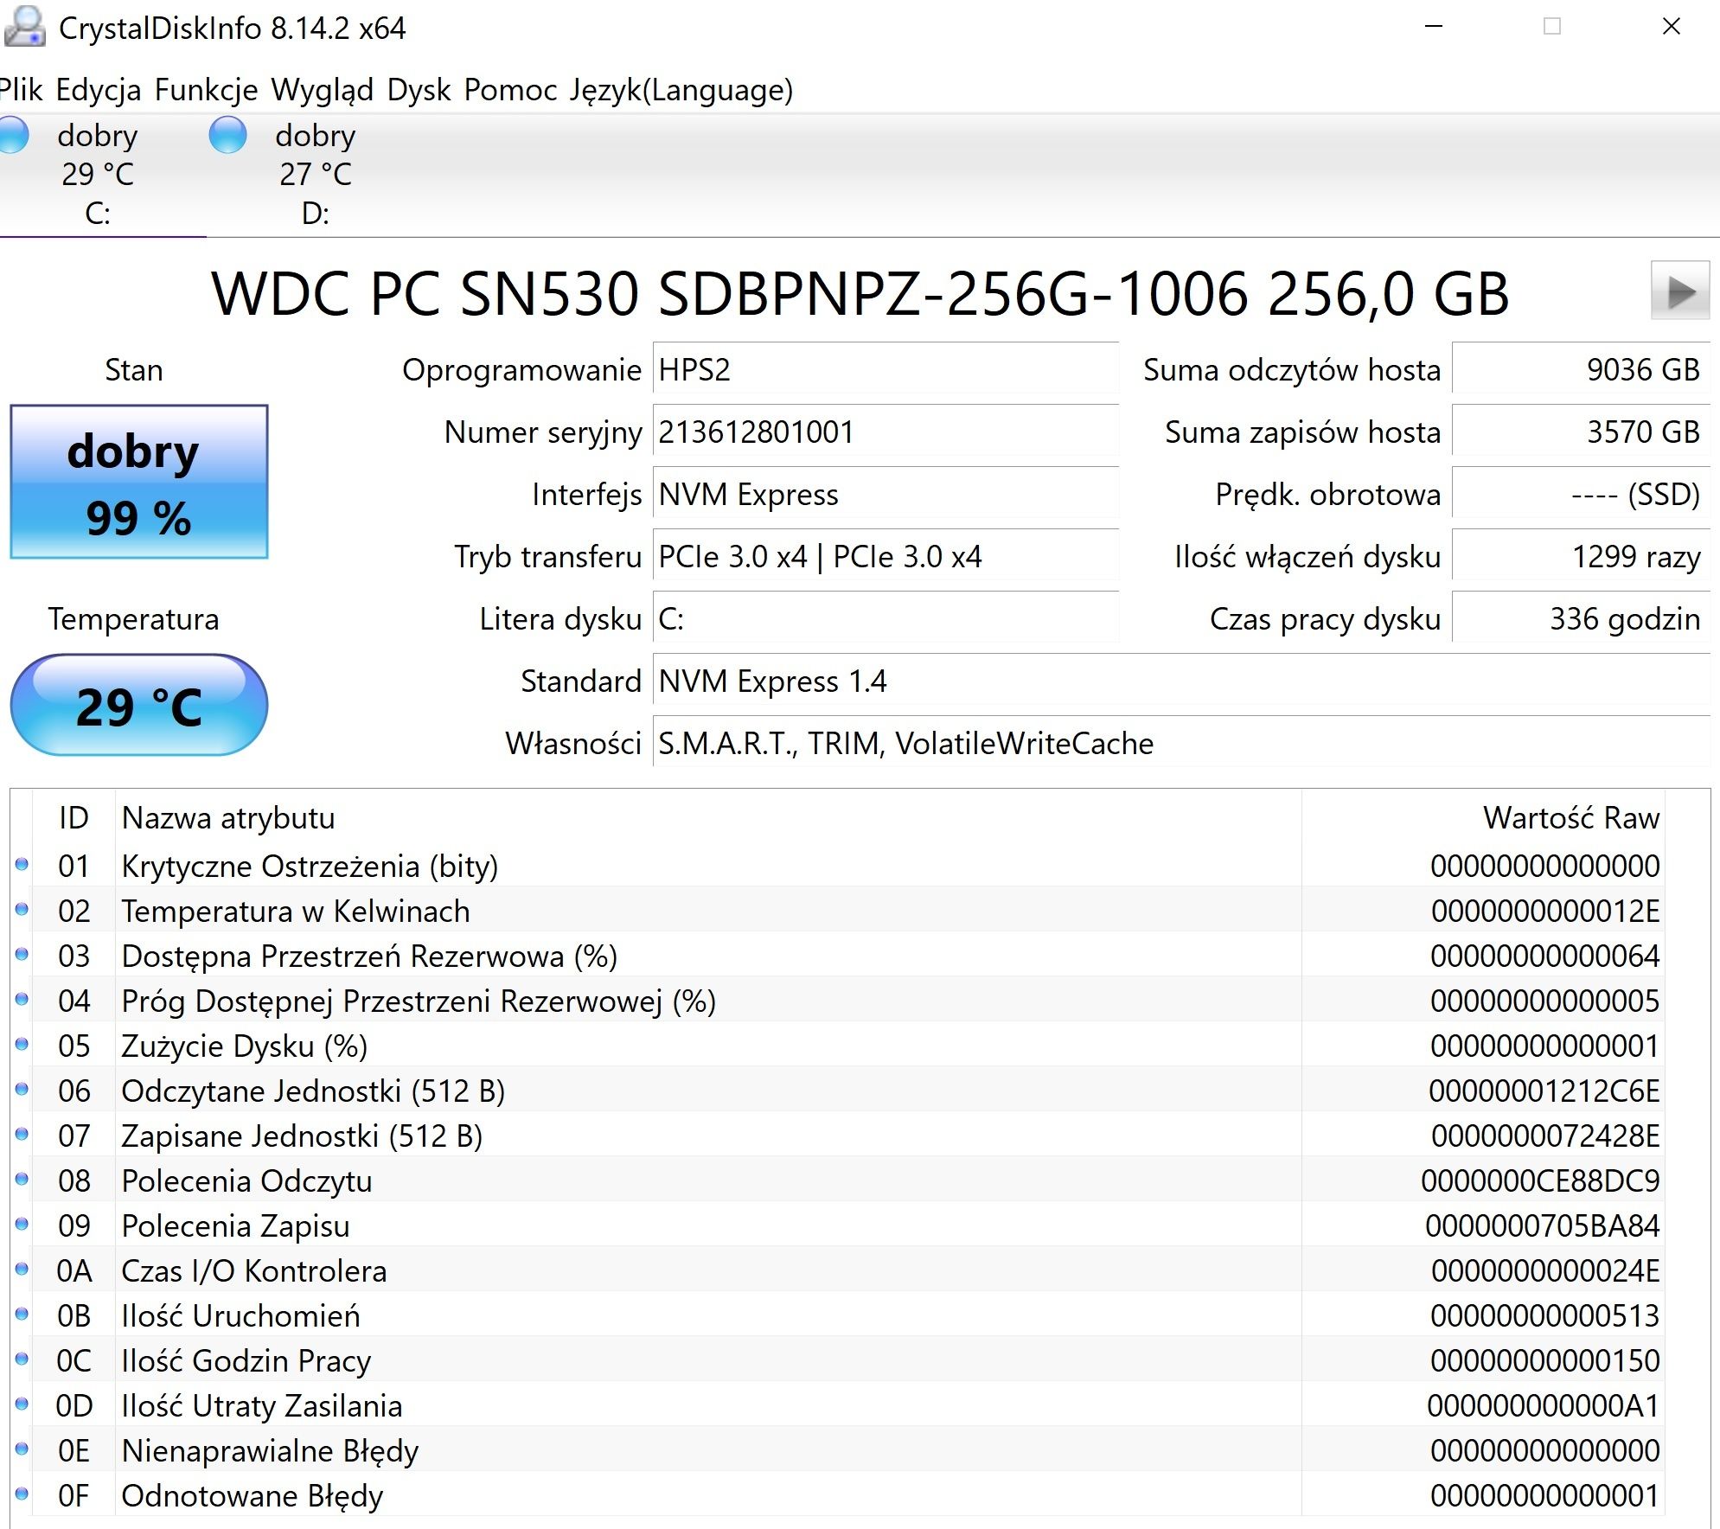Click status dot for Ilość Utraty Zasilania
Screen dimensions: 1720x1529
coord(22,1404)
